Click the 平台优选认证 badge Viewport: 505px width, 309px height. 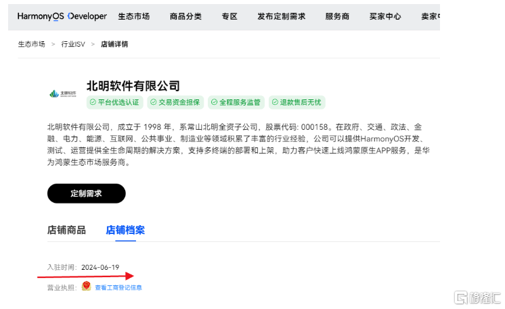tap(114, 102)
